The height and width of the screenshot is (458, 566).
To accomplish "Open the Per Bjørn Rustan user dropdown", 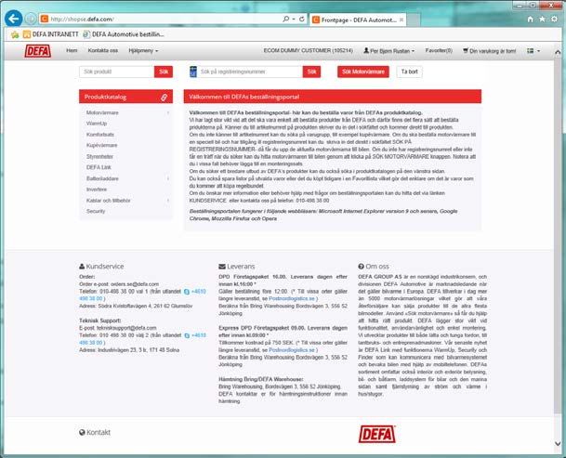I will pos(388,51).
